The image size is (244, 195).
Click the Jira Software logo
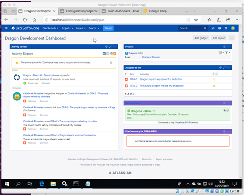pos(25,28)
